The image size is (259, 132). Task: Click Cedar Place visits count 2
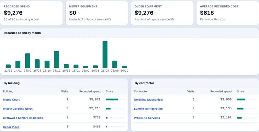(67, 127)
